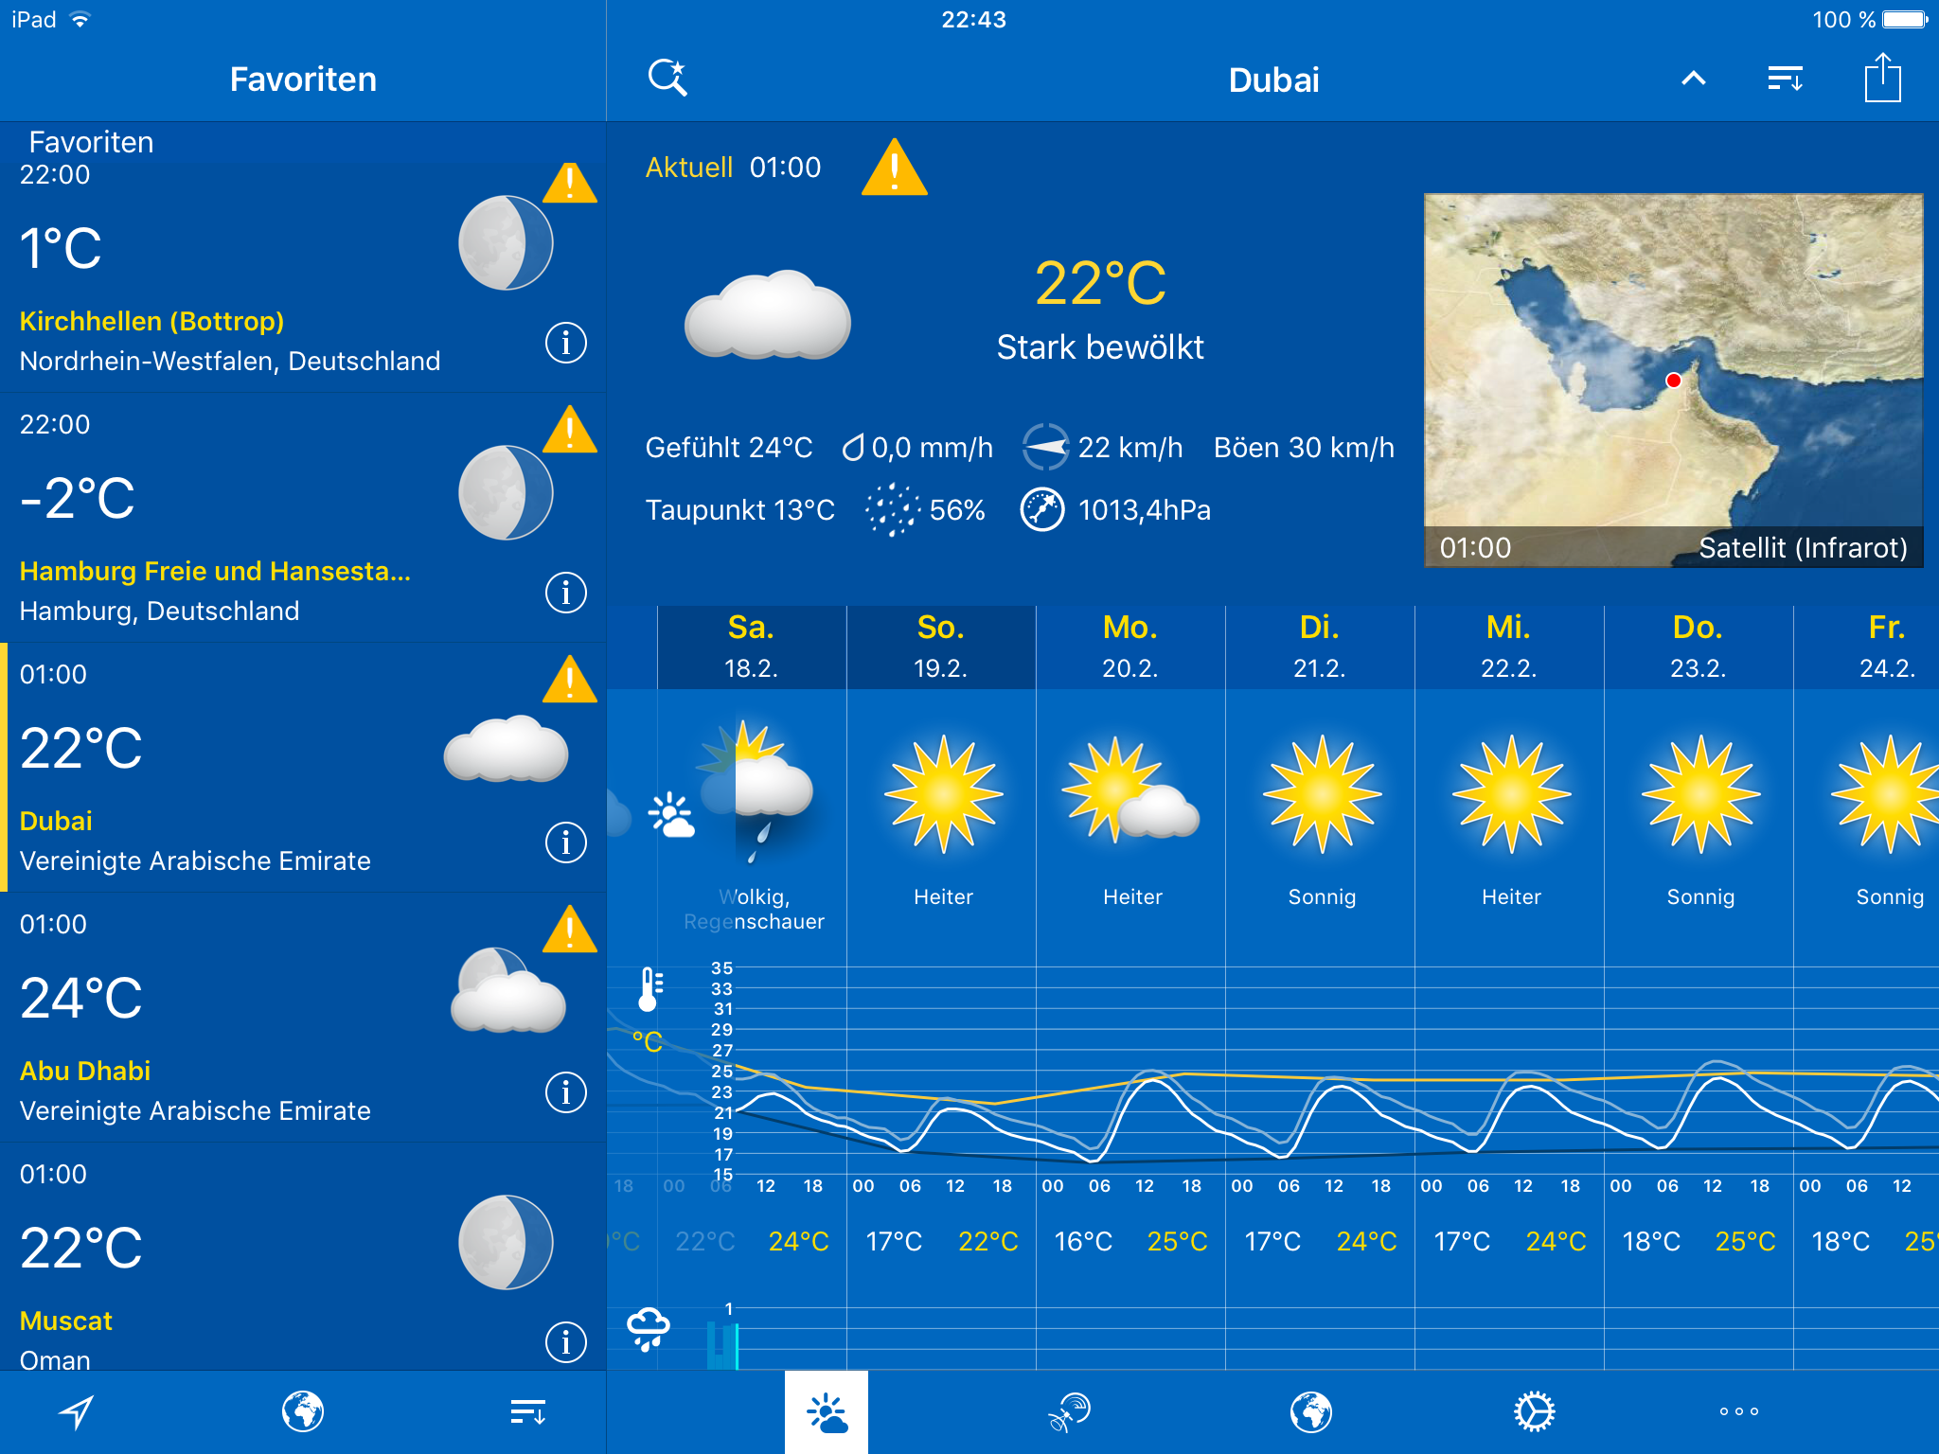
Task: Tap the location search magnifier icon
Action: point(667,78)
